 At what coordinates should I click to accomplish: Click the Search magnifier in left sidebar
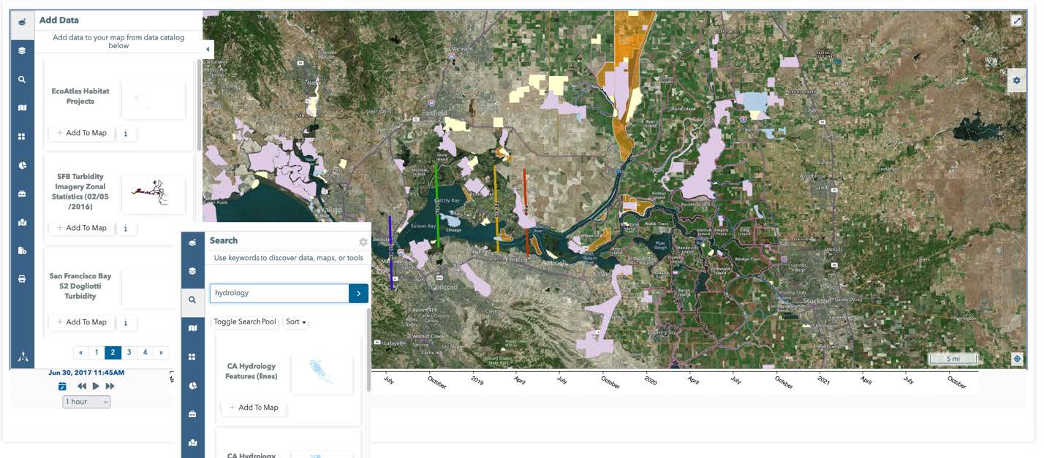coord(22,79)
